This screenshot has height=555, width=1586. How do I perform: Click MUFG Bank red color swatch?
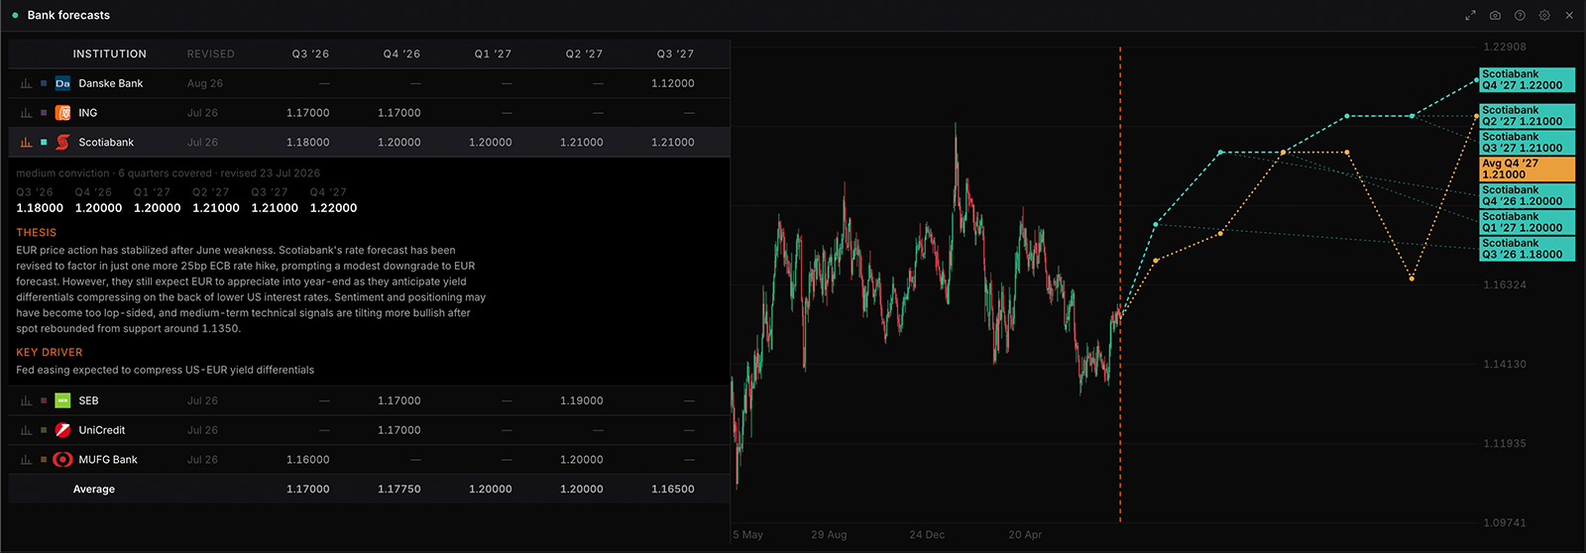44,460
